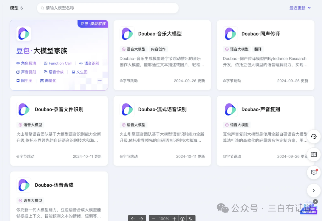Open the Doubao-同声传译 card title

(261, 34)
